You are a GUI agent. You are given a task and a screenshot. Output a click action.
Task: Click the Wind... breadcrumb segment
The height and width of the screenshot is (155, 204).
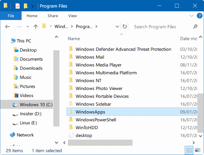[61, 27]
